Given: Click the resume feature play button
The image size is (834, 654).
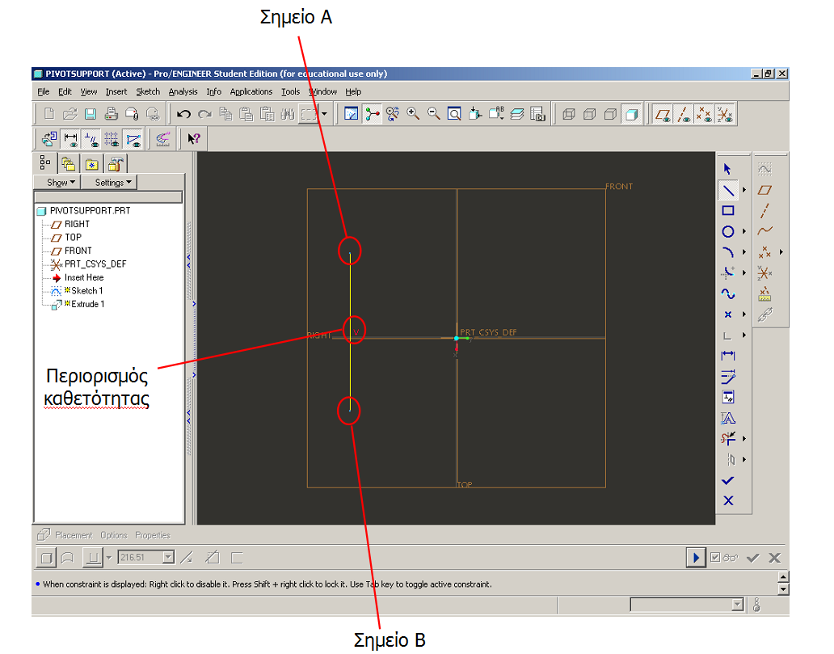Looking at the screenshot, I should tap(696, 558).
